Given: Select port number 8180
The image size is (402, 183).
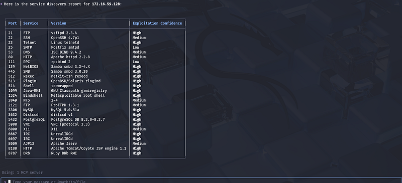Looking at the screenshot, I should [13, 148].
